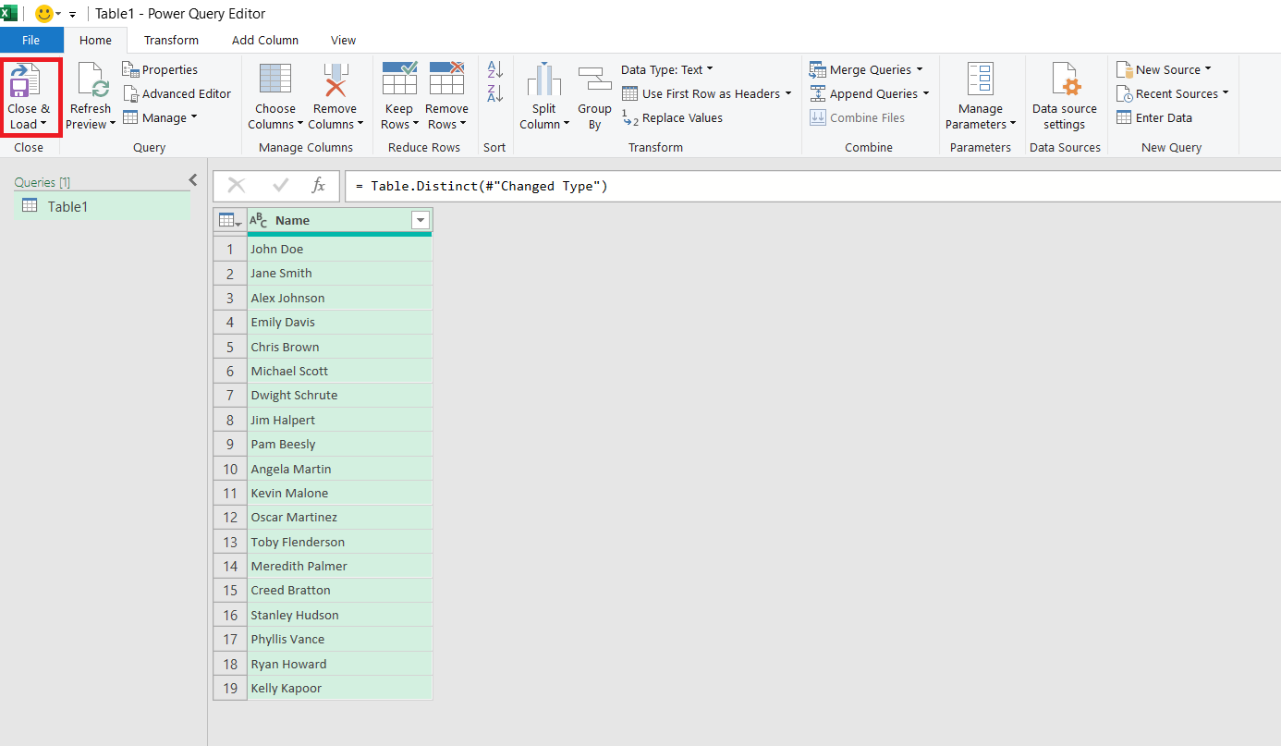Sort the column descending (Z to A)
The width and height of the screenshot is (1281, 746).
click(x=494, y=92)
